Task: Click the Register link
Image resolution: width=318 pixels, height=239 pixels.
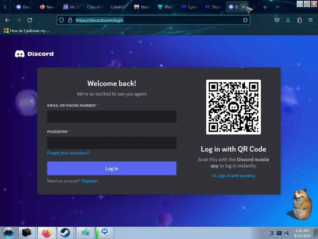Action: pyautogui.click(x=89, y=181)
